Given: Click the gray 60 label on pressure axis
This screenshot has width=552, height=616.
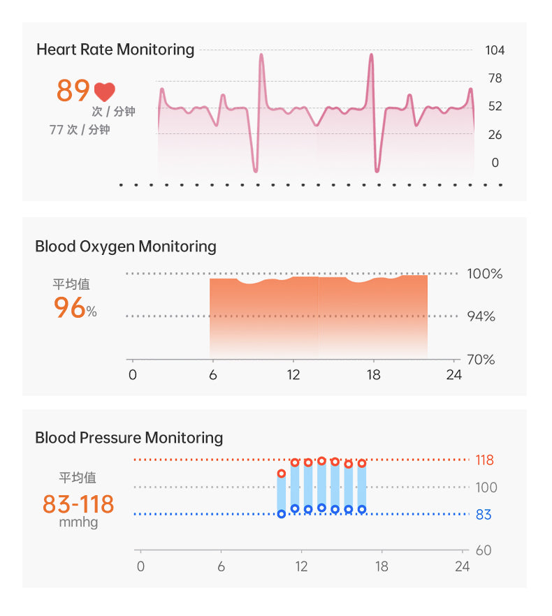Looking at the screenshot, I should (x=484, y=550).
